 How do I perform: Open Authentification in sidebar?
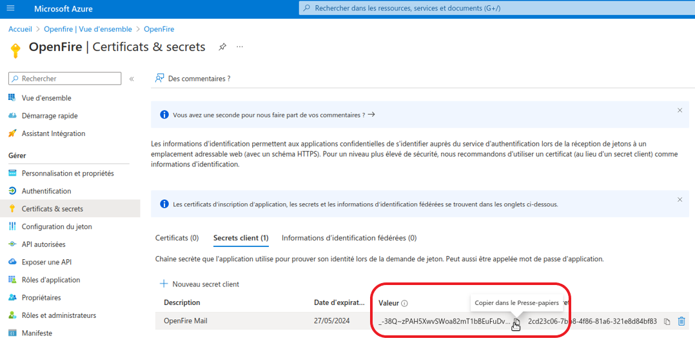click(x=46, y=191)
